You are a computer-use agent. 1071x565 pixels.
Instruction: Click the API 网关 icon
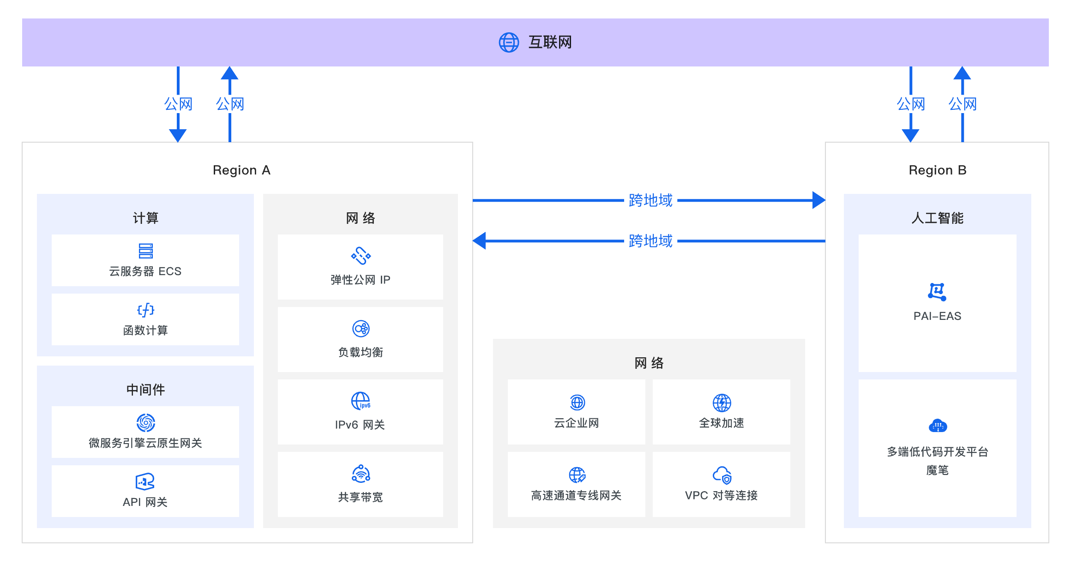145,481
